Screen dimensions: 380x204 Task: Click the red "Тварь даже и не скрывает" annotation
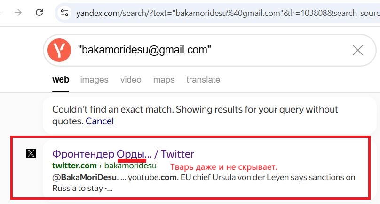point(223,167)
